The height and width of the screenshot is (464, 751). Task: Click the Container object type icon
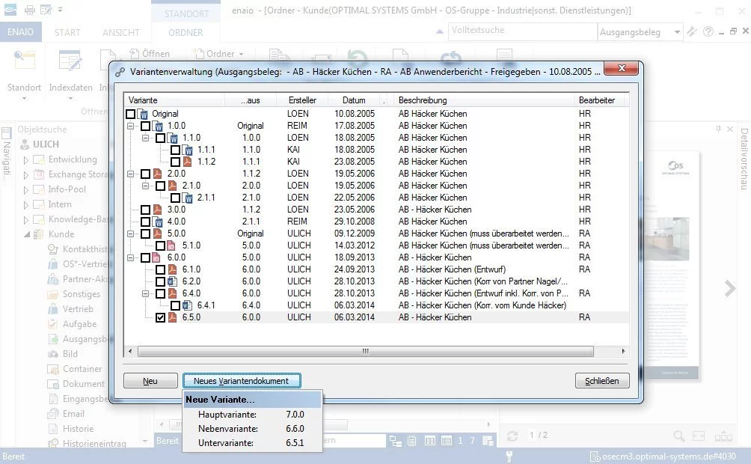pos(52,369)
